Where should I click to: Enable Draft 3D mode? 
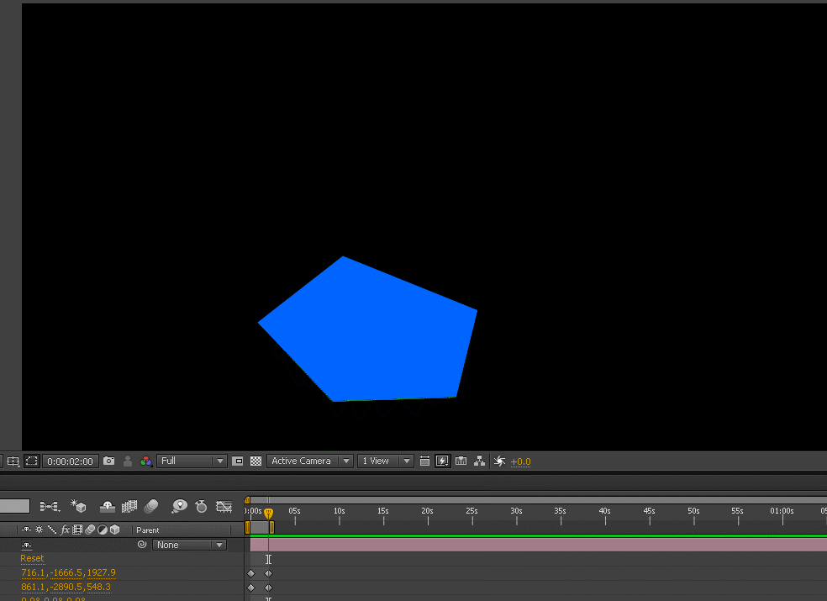[x=79, y=506]
